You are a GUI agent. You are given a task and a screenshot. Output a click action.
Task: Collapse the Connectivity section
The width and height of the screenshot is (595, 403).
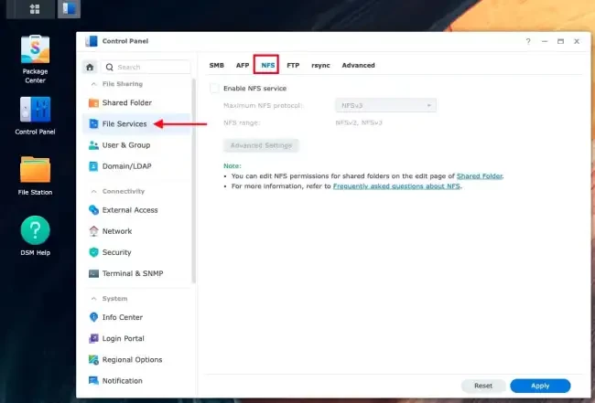[x=93, y=191]
